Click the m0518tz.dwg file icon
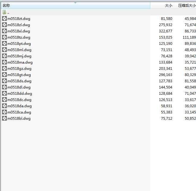This screenshot has width=196, height=191. coord(4,37)
